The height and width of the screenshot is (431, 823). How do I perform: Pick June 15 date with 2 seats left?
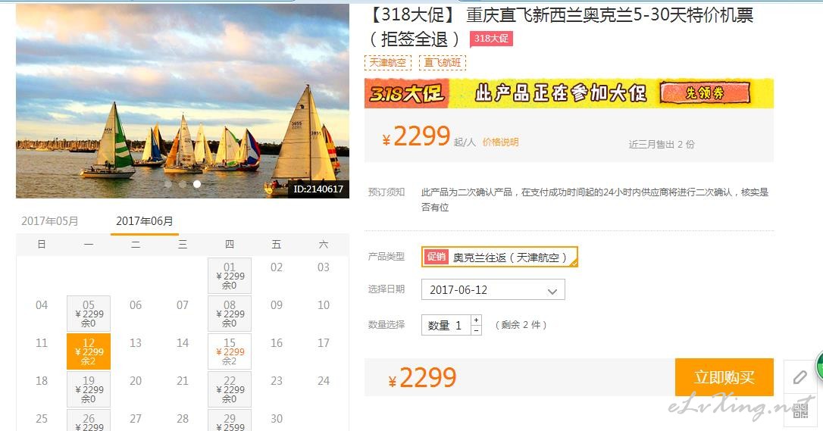(x=230, y=351)
